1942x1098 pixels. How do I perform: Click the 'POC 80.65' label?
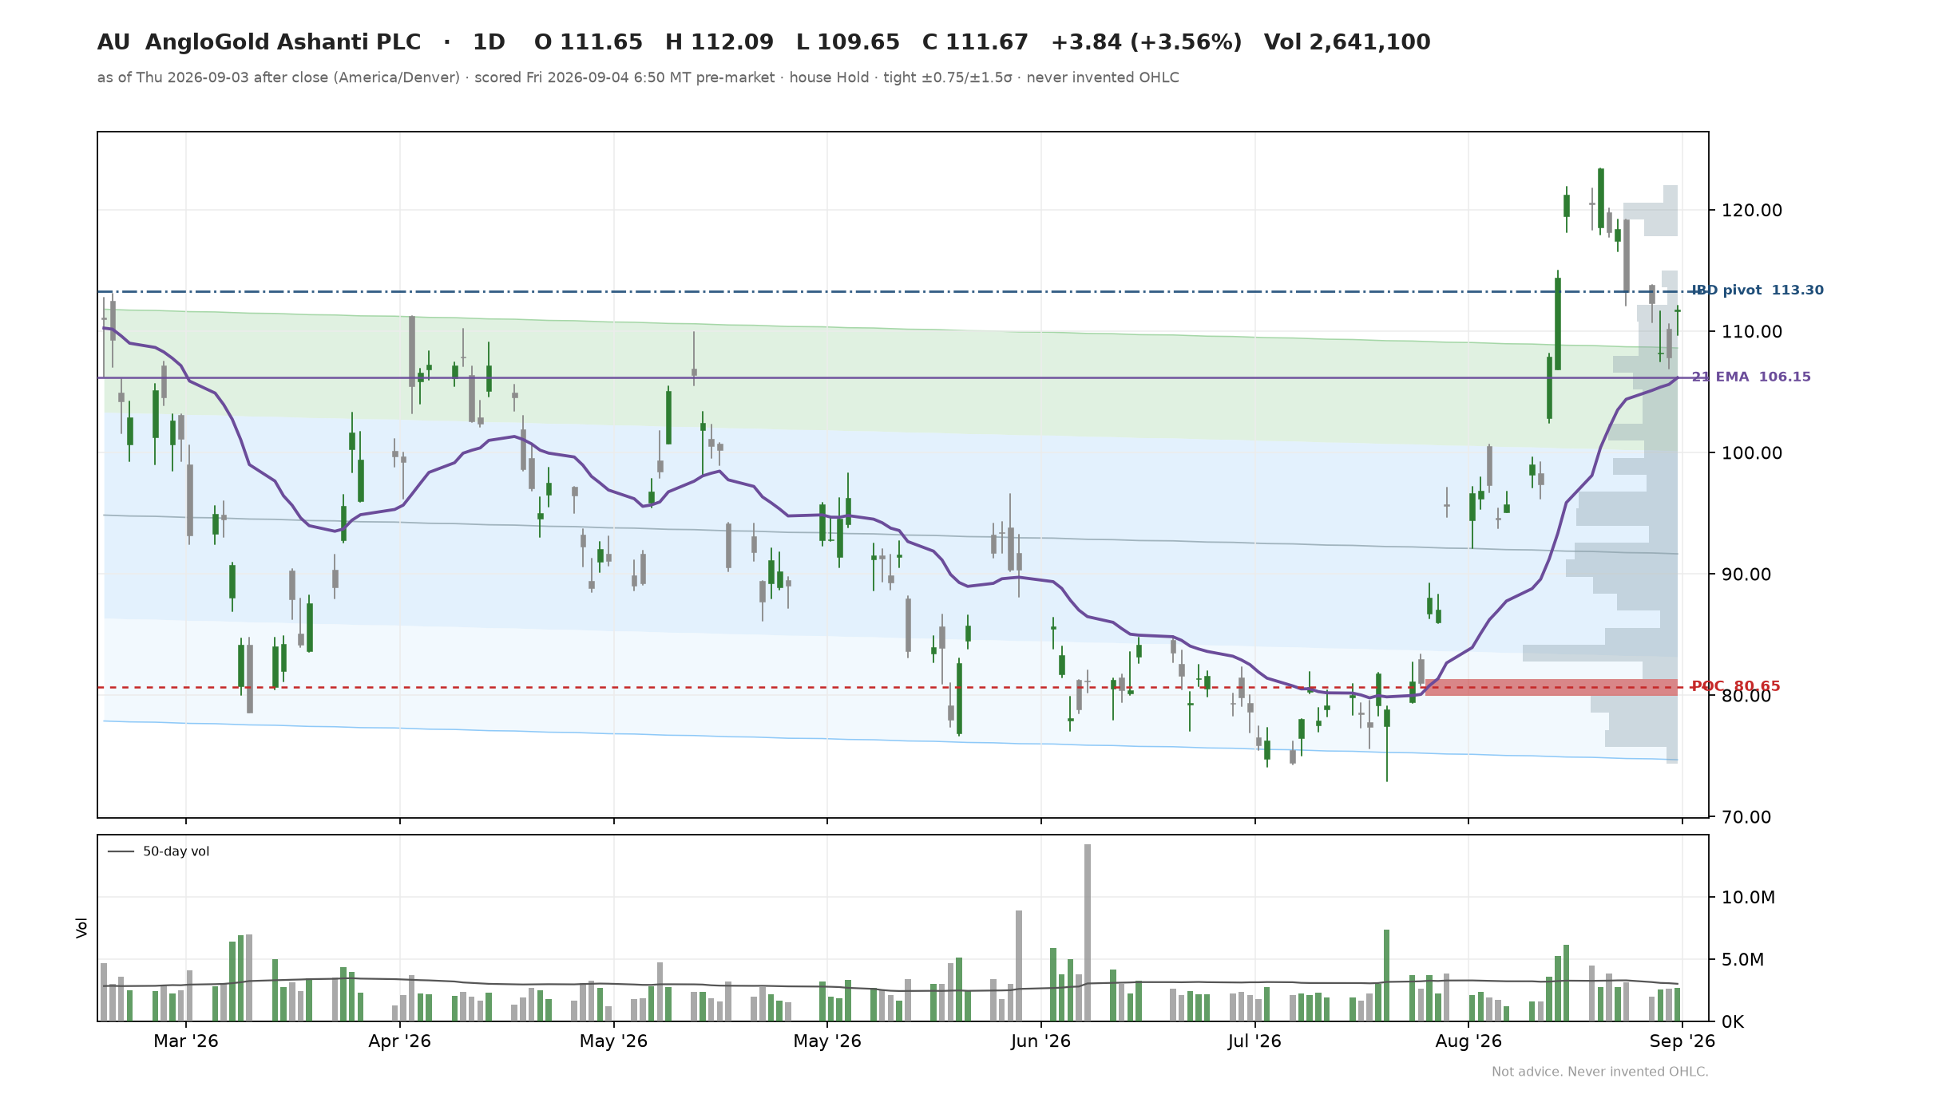click(x=1736, y=686)
